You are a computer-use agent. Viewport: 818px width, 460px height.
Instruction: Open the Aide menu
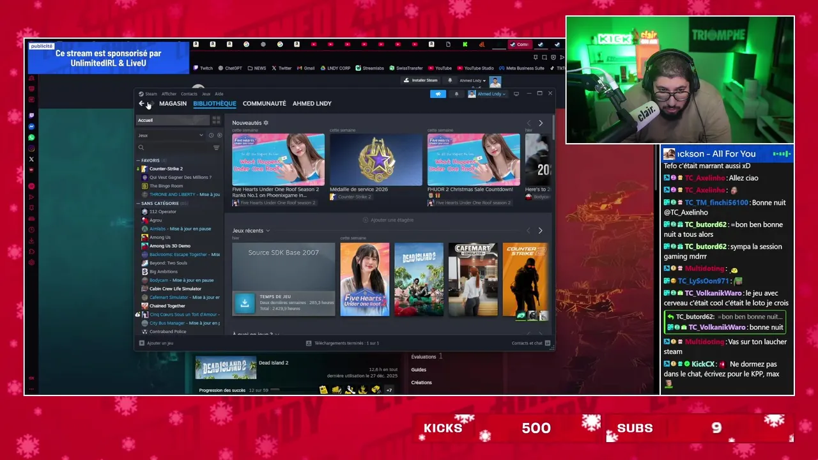point(219,94)
